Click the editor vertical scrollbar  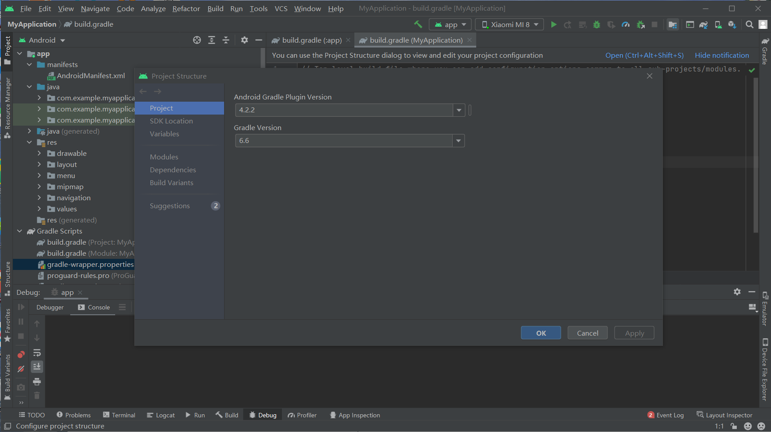tap(755, 155)
